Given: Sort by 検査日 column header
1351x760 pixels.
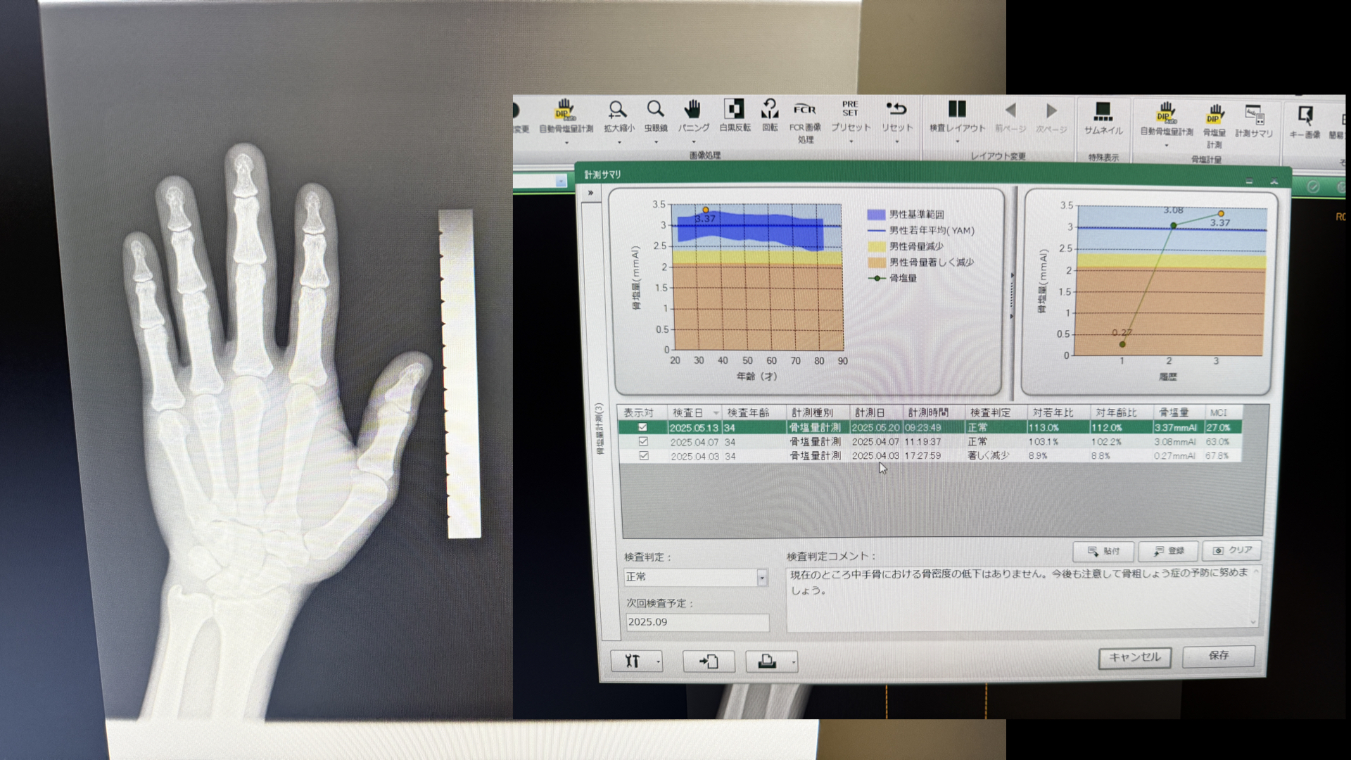Looking at the screenshot, I should click(x=694, y=412).
